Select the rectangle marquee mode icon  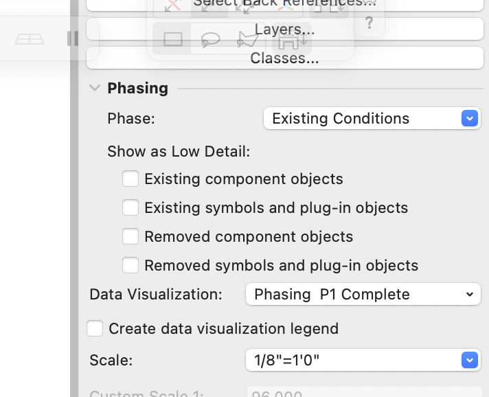[x=172, y=39]
